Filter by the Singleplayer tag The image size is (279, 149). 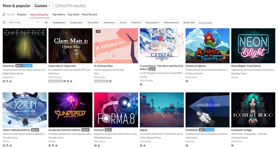[x=59, y=23]
